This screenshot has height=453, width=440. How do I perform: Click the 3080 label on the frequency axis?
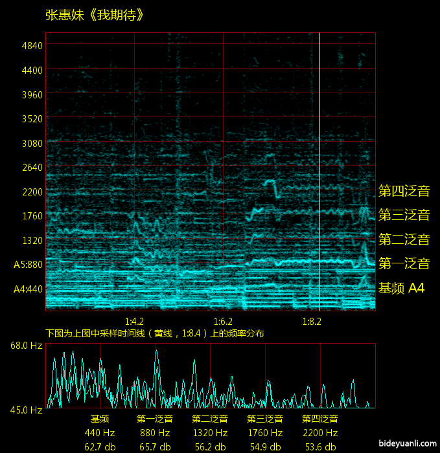[x=32, y=143]
